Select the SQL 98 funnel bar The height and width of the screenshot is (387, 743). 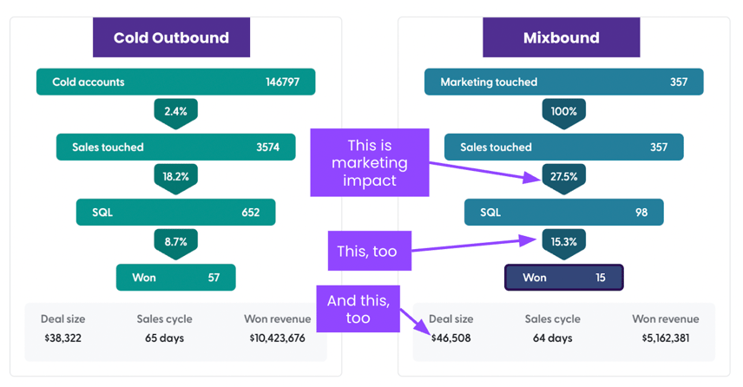(563, 213)
